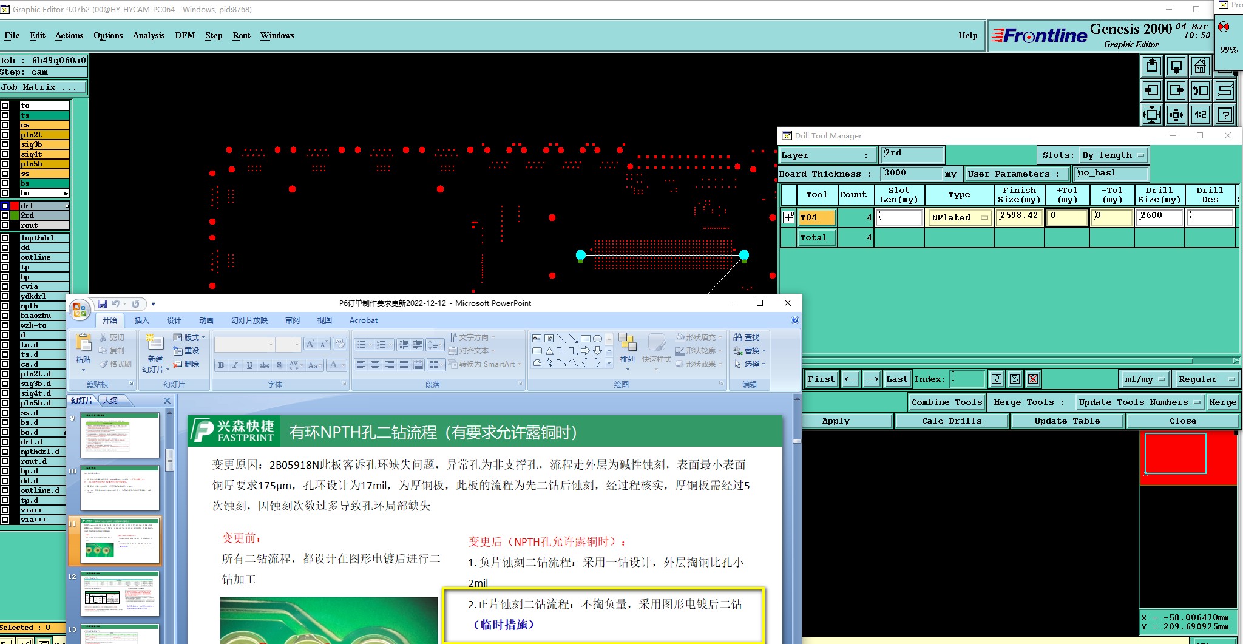
Task: Click the Calc Drills button
Action: tap(952, 421)
